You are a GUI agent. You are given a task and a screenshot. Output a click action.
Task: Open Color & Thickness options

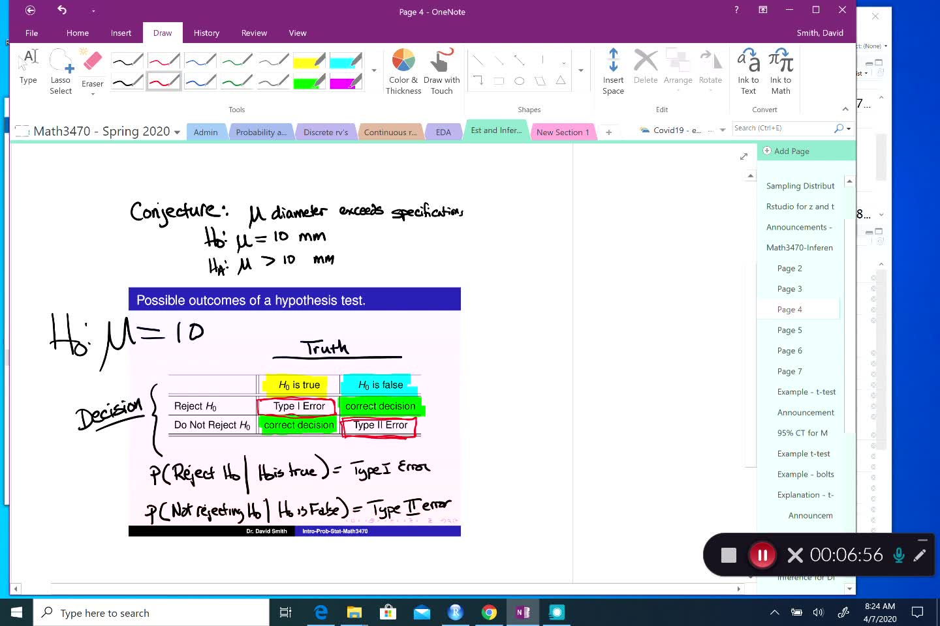403,72
